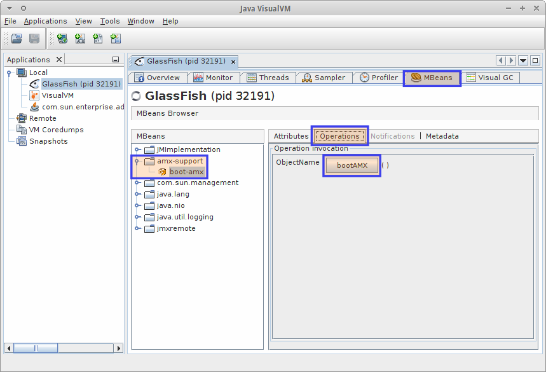Select the boot-amx MBean node
Screen dimensions: 546x372
tap(186, 172)
